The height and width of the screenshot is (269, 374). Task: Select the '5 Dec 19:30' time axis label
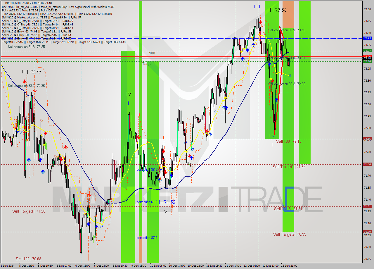(x=45, y=266)
